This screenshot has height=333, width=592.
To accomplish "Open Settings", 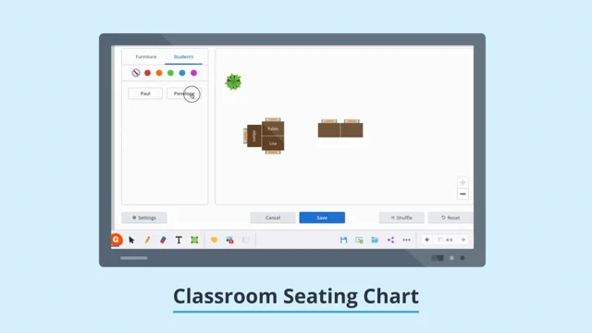I will (144, 218).
